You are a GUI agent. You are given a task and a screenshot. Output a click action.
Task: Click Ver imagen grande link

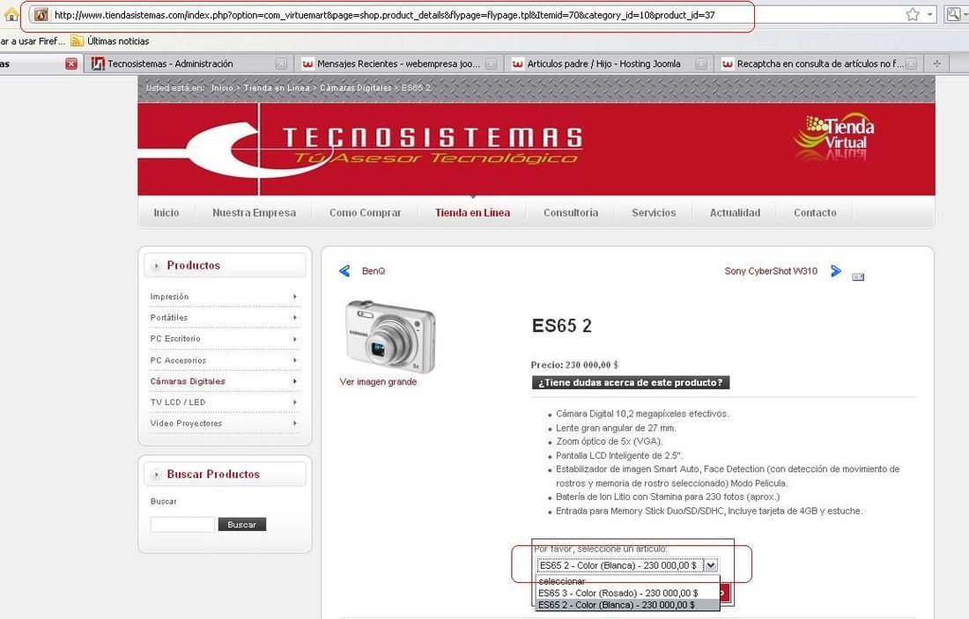coord(378,382)
